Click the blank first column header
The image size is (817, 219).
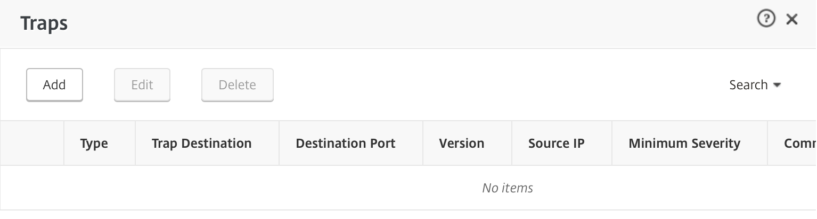click(32, 143)
